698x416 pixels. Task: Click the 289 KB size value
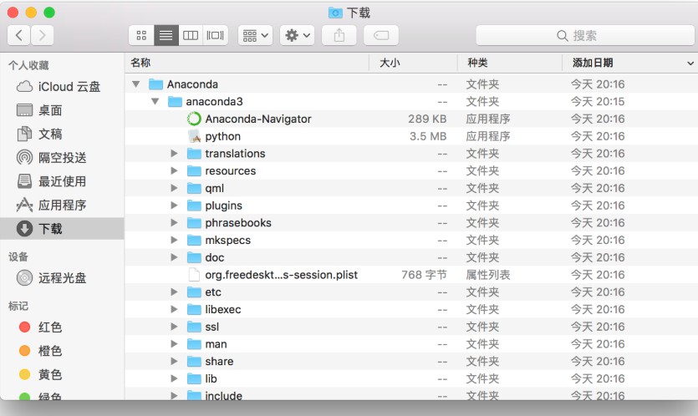(427, 119)
